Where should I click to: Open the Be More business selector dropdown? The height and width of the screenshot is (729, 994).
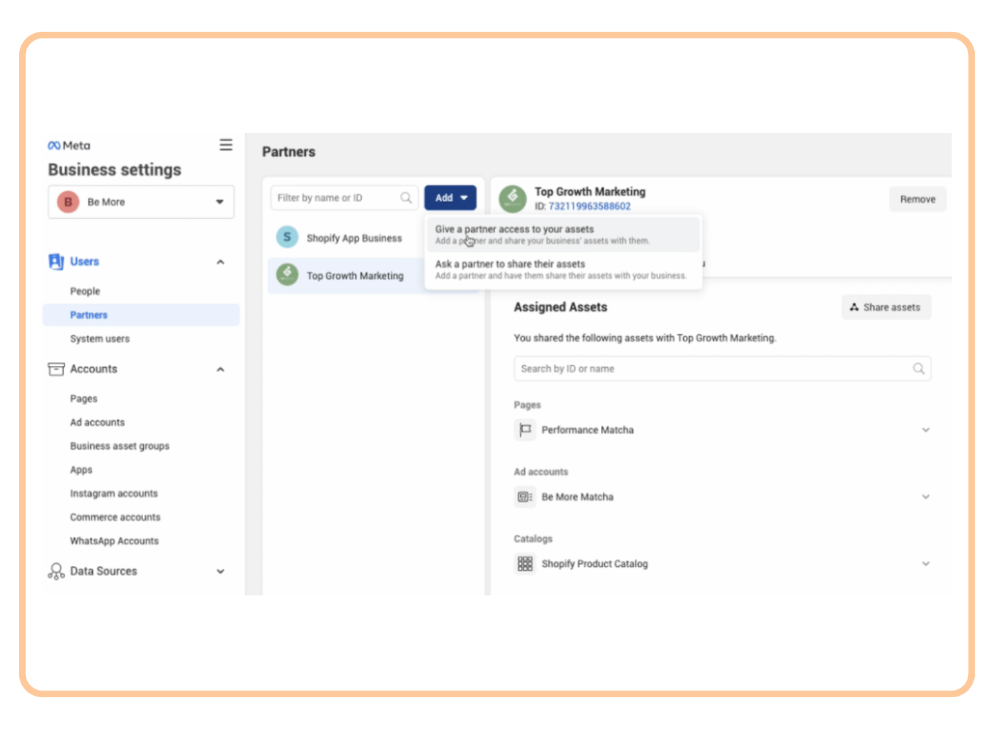tap(141, 201)
